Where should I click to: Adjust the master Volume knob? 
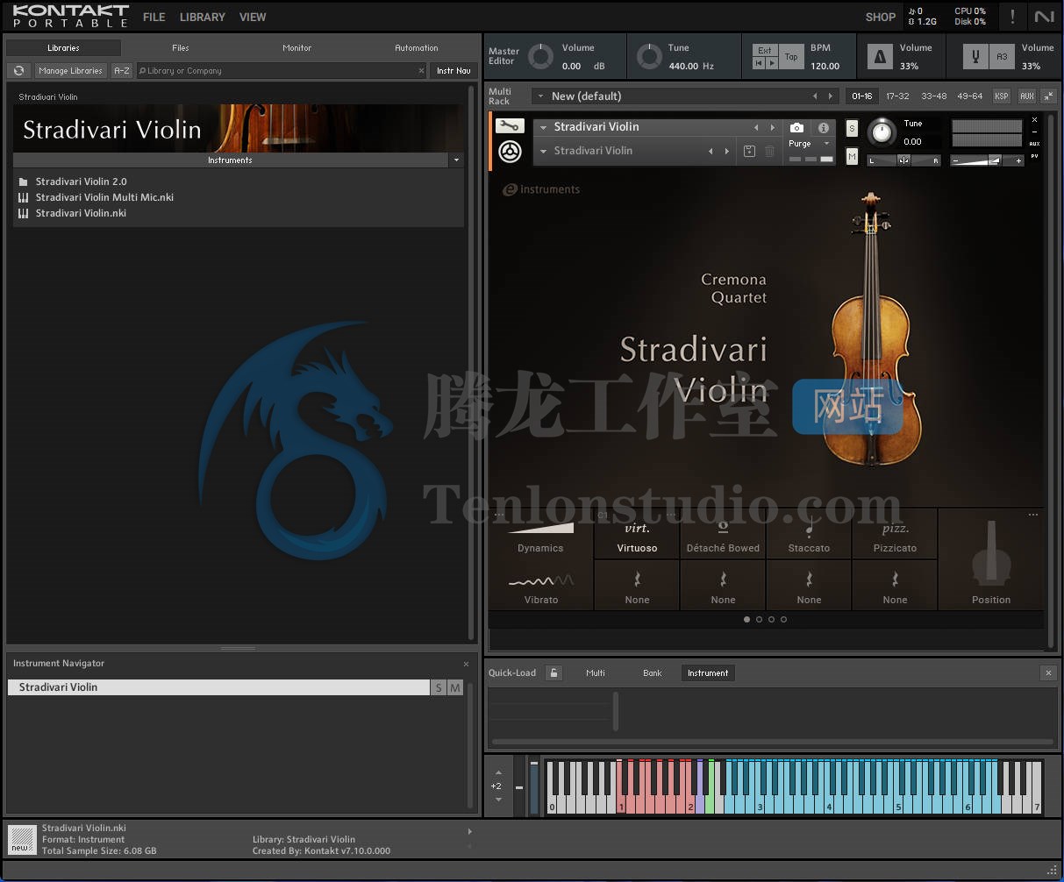pyautogui.click(x=541, y=55)
